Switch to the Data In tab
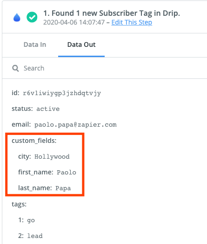This screenshot has height=244, width=207. pyautogui.click(x=35, y=45)
